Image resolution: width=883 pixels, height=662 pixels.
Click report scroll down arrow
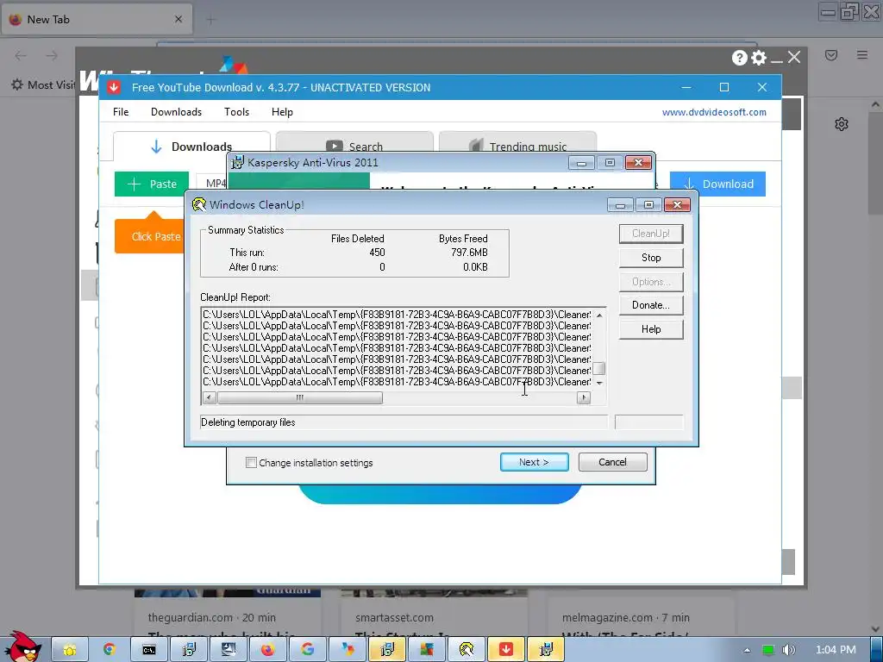tap(599, 383)
